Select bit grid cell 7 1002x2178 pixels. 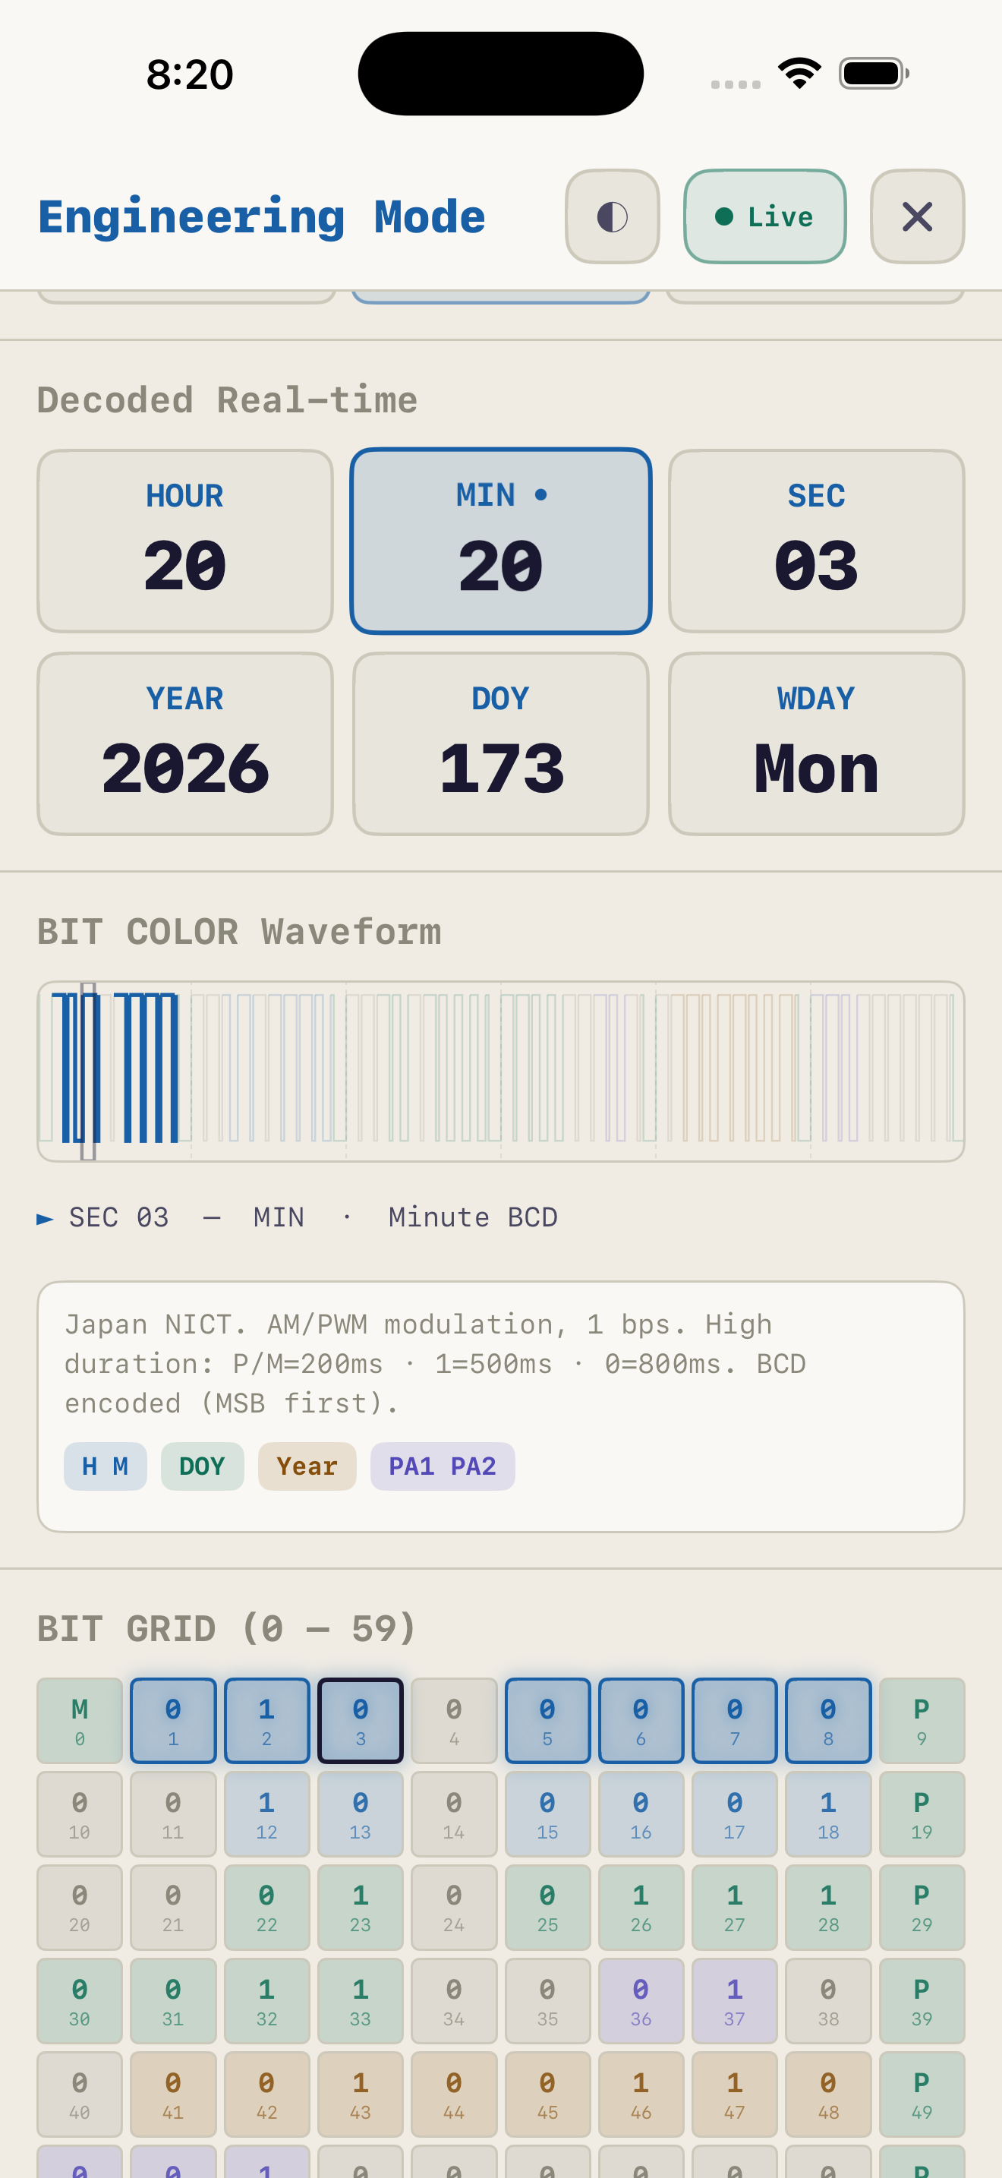point(734,1721)
